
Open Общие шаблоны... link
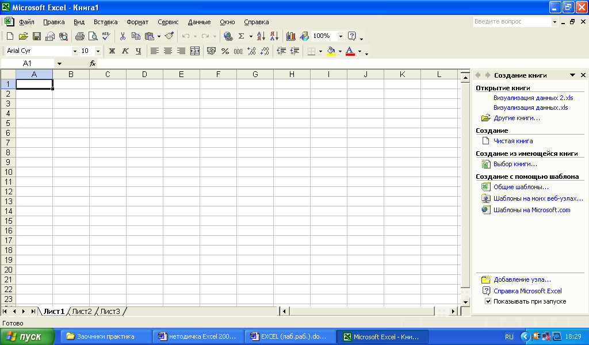521,186
